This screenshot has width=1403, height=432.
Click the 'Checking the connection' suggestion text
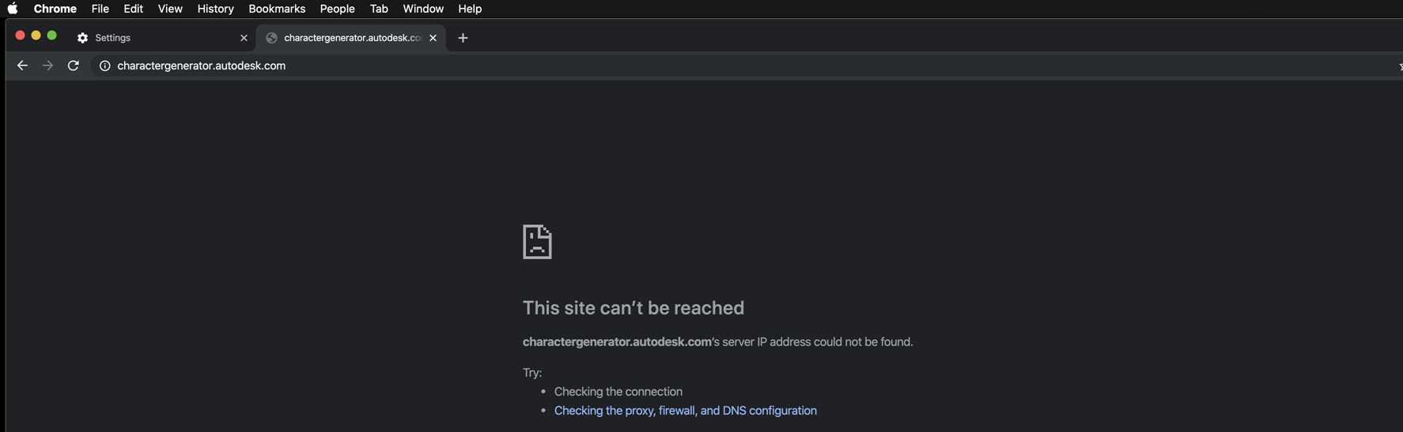point(618,392)
